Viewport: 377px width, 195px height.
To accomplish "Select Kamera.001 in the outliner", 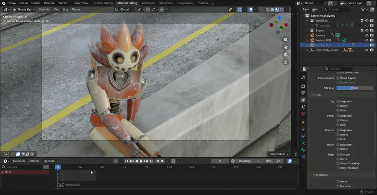I will pyautogui.click(x=323, y=40).
